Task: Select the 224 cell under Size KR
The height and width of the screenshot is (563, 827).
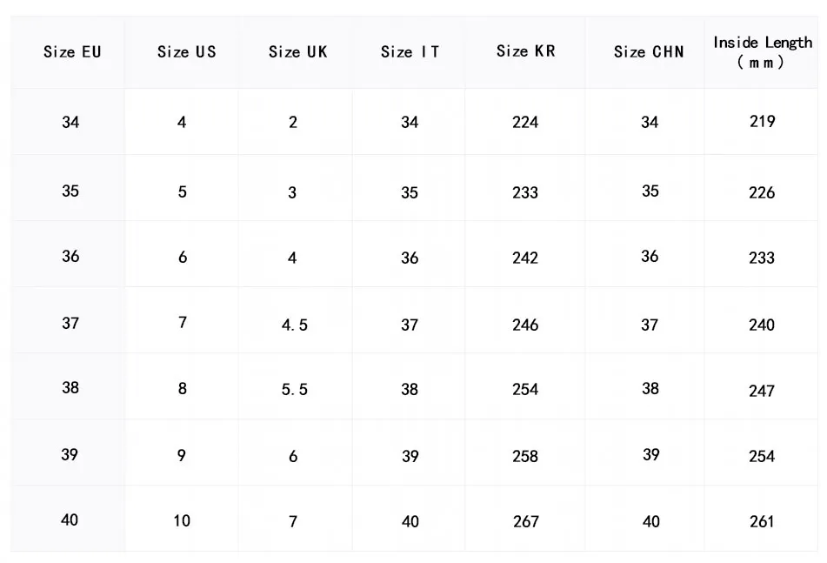Action: click(x=525, y=123)
